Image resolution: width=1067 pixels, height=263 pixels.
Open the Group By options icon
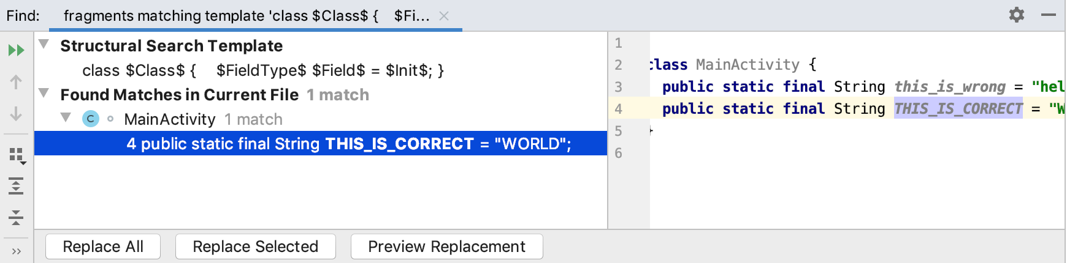[17, 155]
